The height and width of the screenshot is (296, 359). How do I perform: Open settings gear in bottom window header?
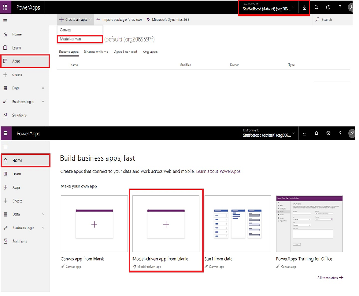(329, 133)
